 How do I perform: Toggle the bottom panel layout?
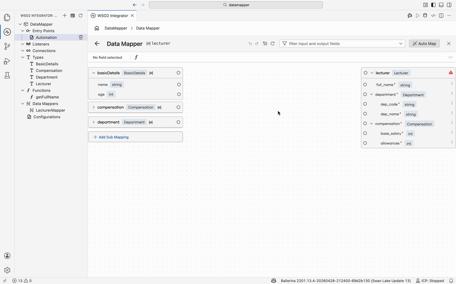[441, 5]
